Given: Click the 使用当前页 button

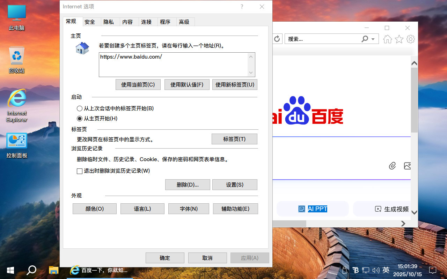Looking at the screenshot, I should point(138,85).
